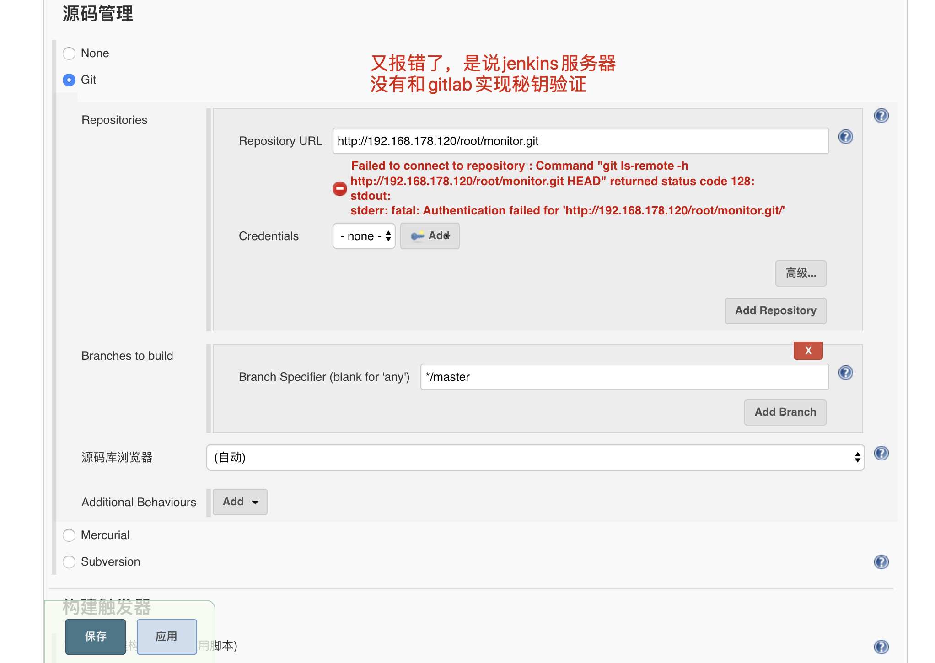Delete the branch with red X button
This screenshot has width=935, height=663.
click(x=808, y=351)
